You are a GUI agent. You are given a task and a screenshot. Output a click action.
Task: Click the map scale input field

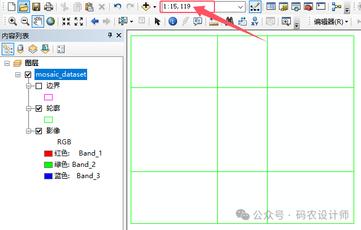pos(198,7)
